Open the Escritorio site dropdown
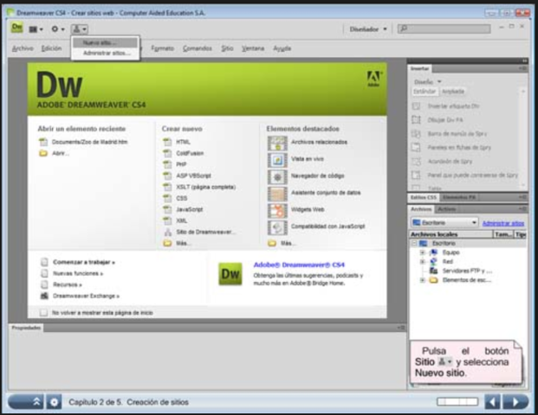 (x=444, y=222)
